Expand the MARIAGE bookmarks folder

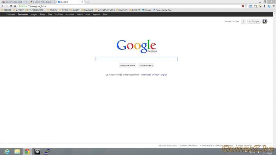(87, 10)
